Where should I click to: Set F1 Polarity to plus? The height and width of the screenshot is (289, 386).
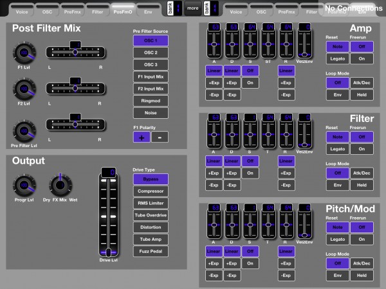(142, 137)
